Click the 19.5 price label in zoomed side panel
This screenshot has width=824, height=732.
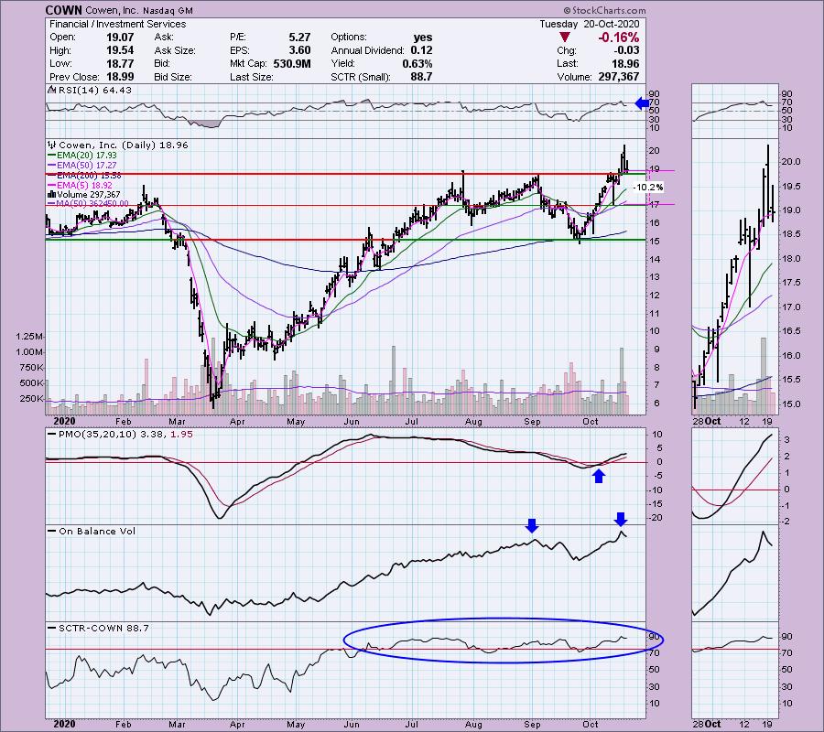point(791,187)
